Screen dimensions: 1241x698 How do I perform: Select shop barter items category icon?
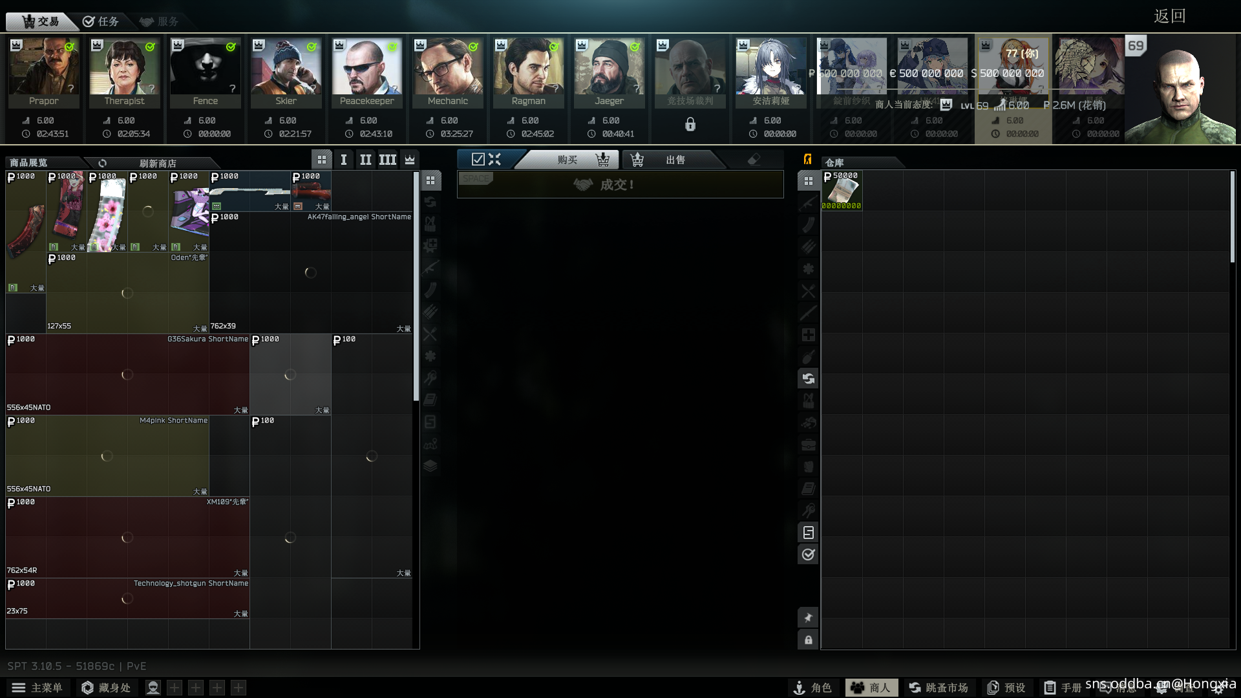click(x=430, y=202)
